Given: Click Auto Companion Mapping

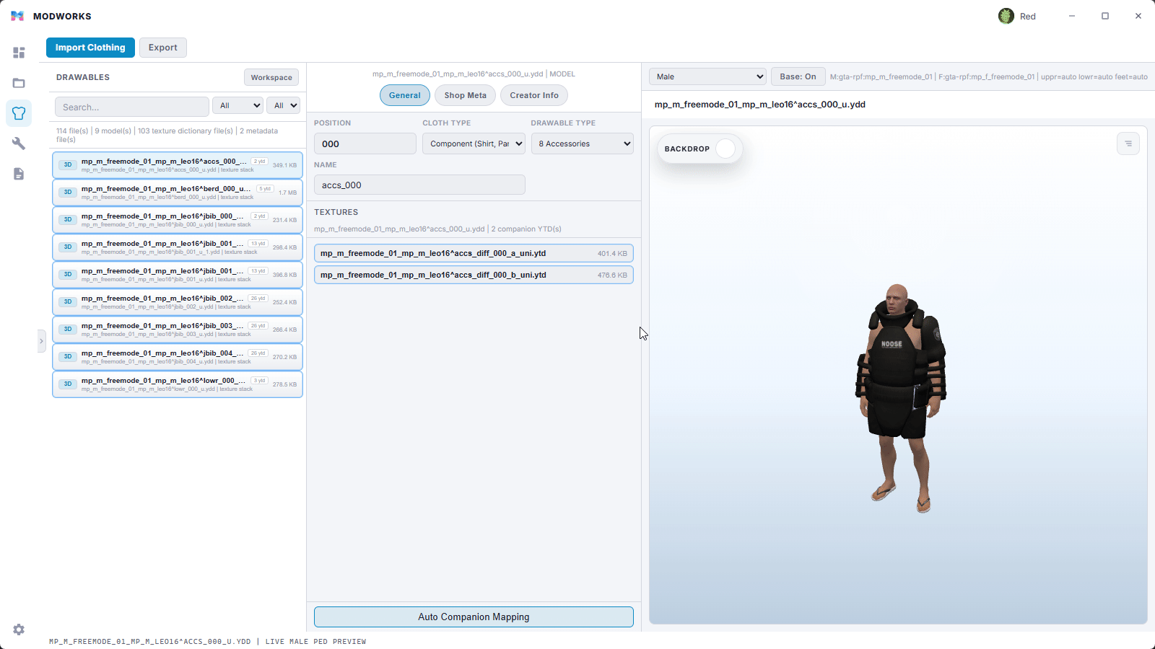Looking at the screenshot, I should [474, 617].
